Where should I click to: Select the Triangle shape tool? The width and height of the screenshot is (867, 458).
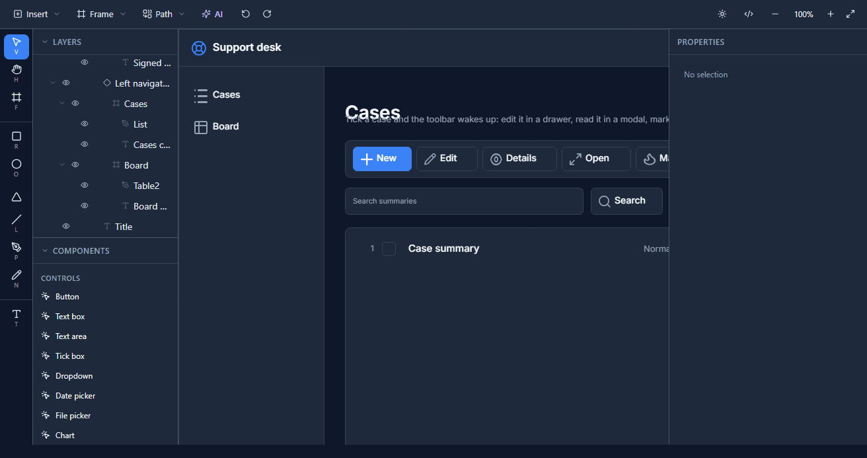pyautogui.click(x=17, y=196)
